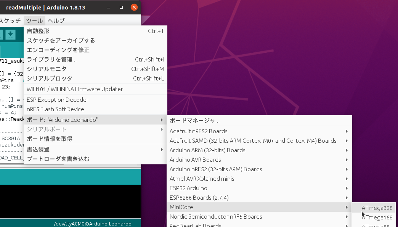Image resolution: width=398 pixels, height=227 pixels.
Task: Click status bar text /dev/ttyACM0のArduino Leonardo
Action: (93, 224)
